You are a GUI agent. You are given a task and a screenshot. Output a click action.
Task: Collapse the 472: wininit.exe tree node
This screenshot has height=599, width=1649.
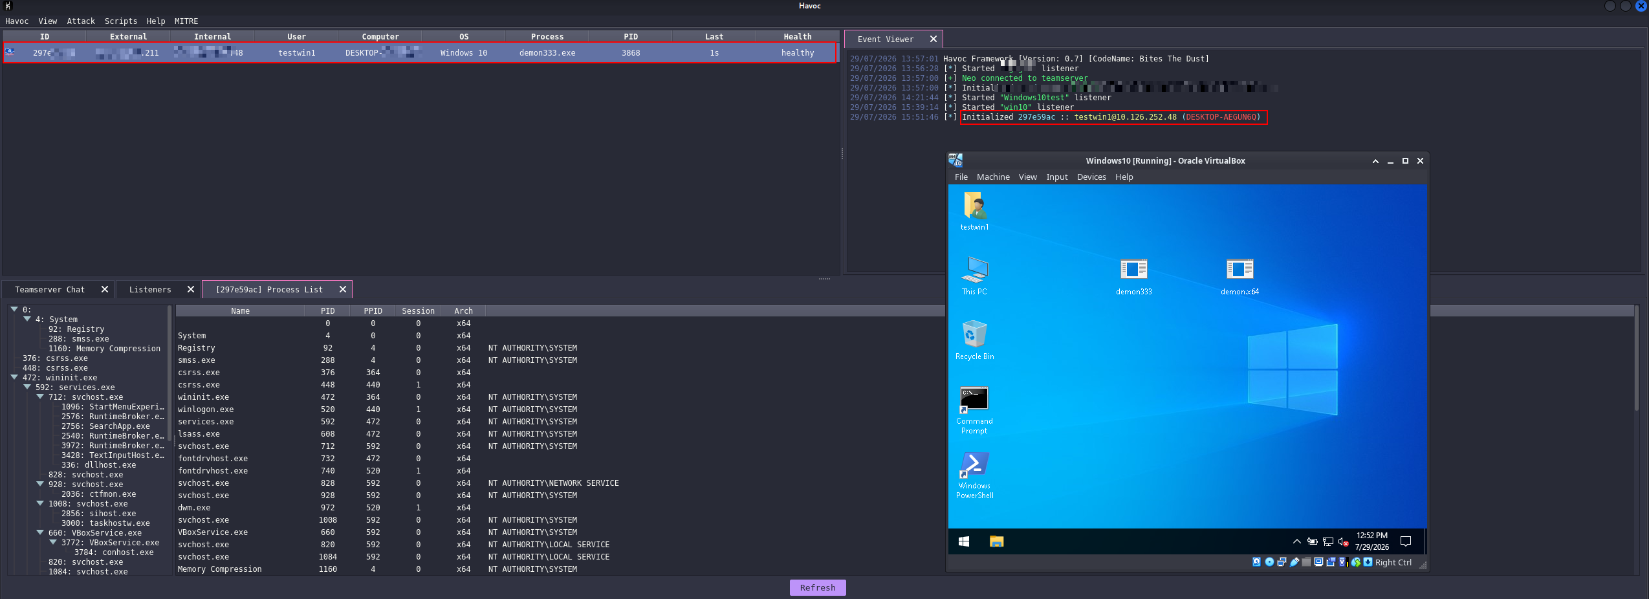pyautogui.click(x=14, y=377)
